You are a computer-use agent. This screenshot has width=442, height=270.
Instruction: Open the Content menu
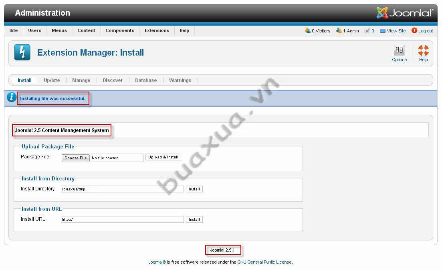(86, 30)
